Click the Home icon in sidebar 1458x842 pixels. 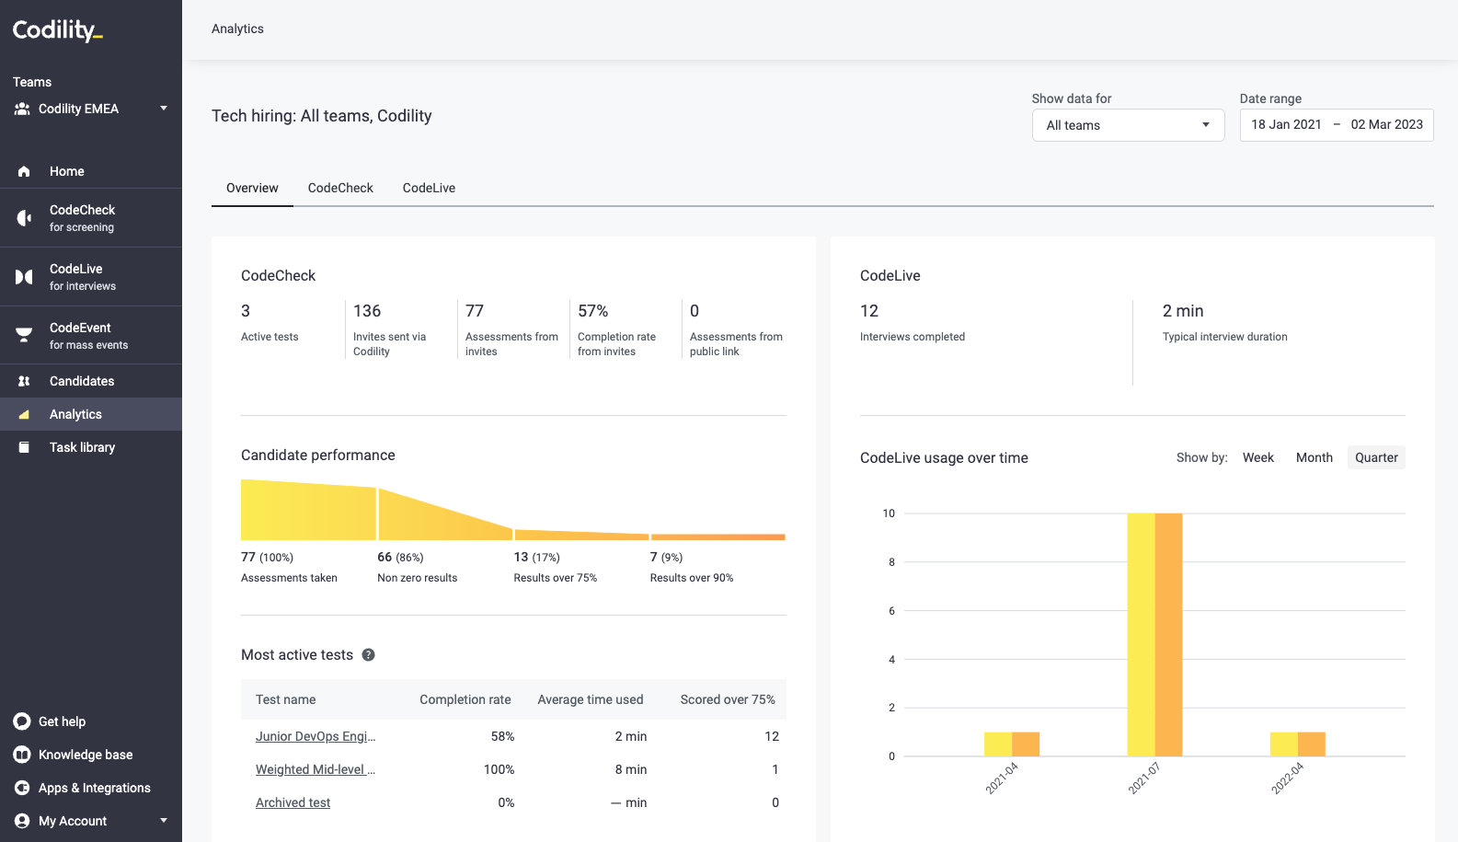click(x=24, y=171)
